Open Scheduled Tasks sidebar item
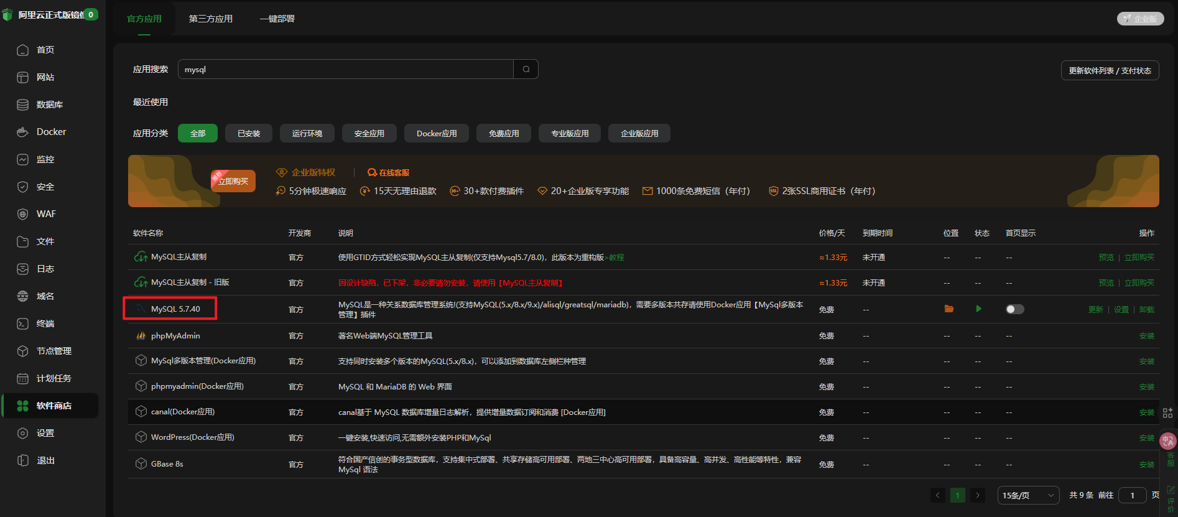 pyautogui.click(x=53, y=378)
